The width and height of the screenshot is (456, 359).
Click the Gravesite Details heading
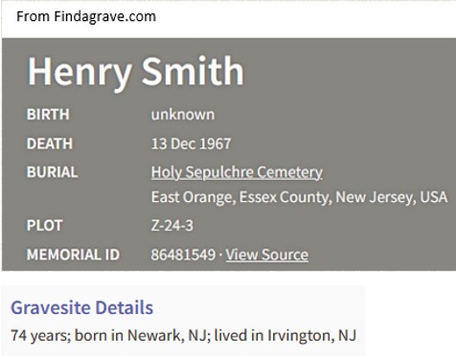82,307
